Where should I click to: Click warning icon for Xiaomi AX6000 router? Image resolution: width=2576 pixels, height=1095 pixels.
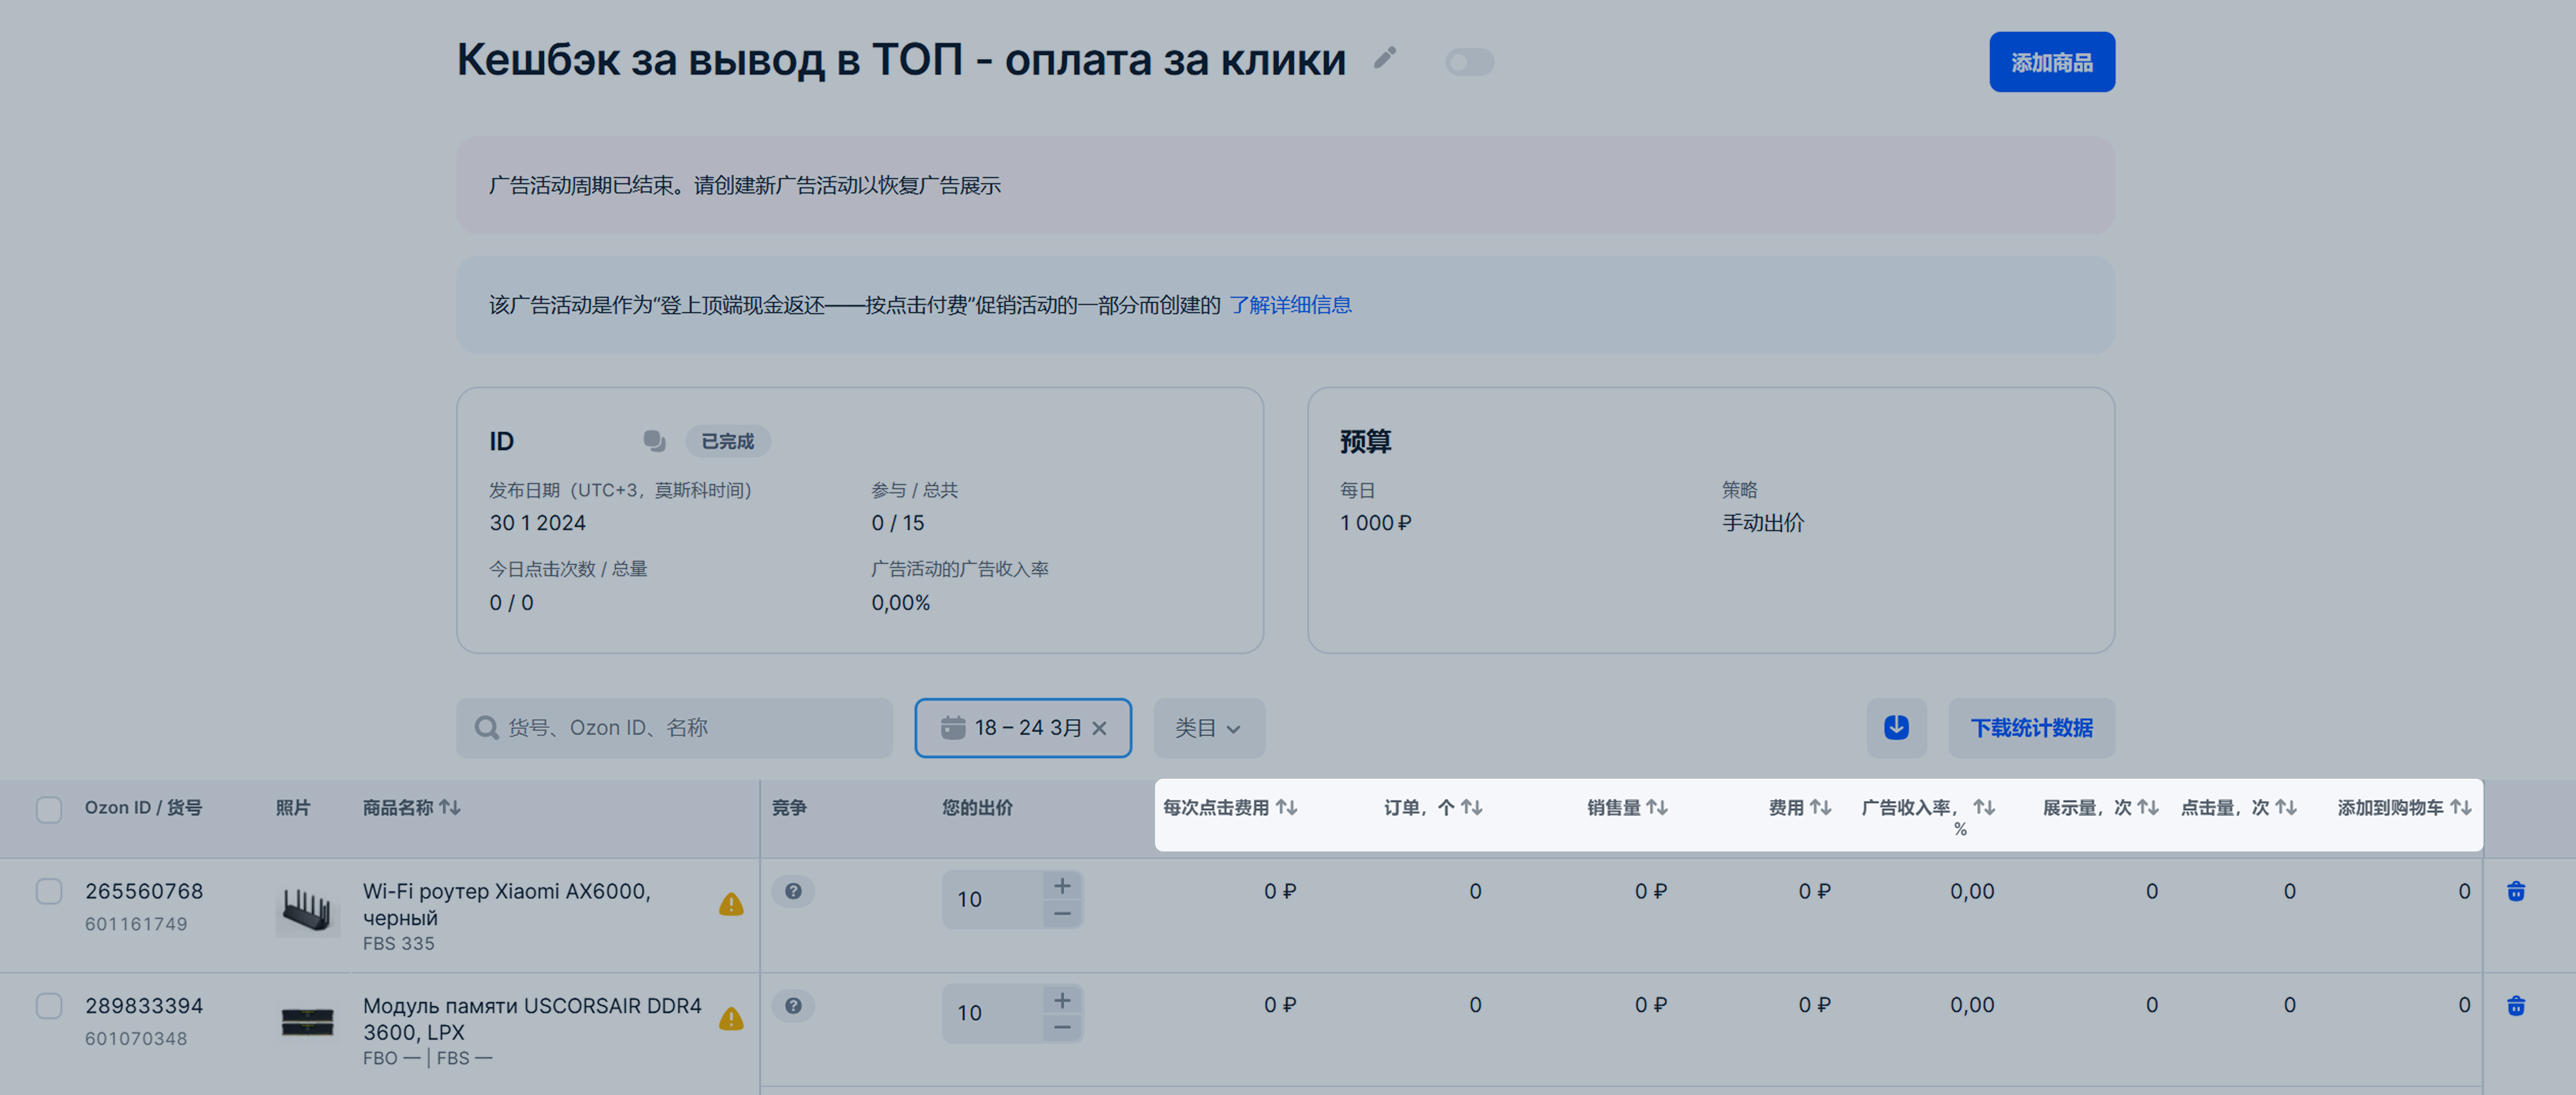point(731,904)
